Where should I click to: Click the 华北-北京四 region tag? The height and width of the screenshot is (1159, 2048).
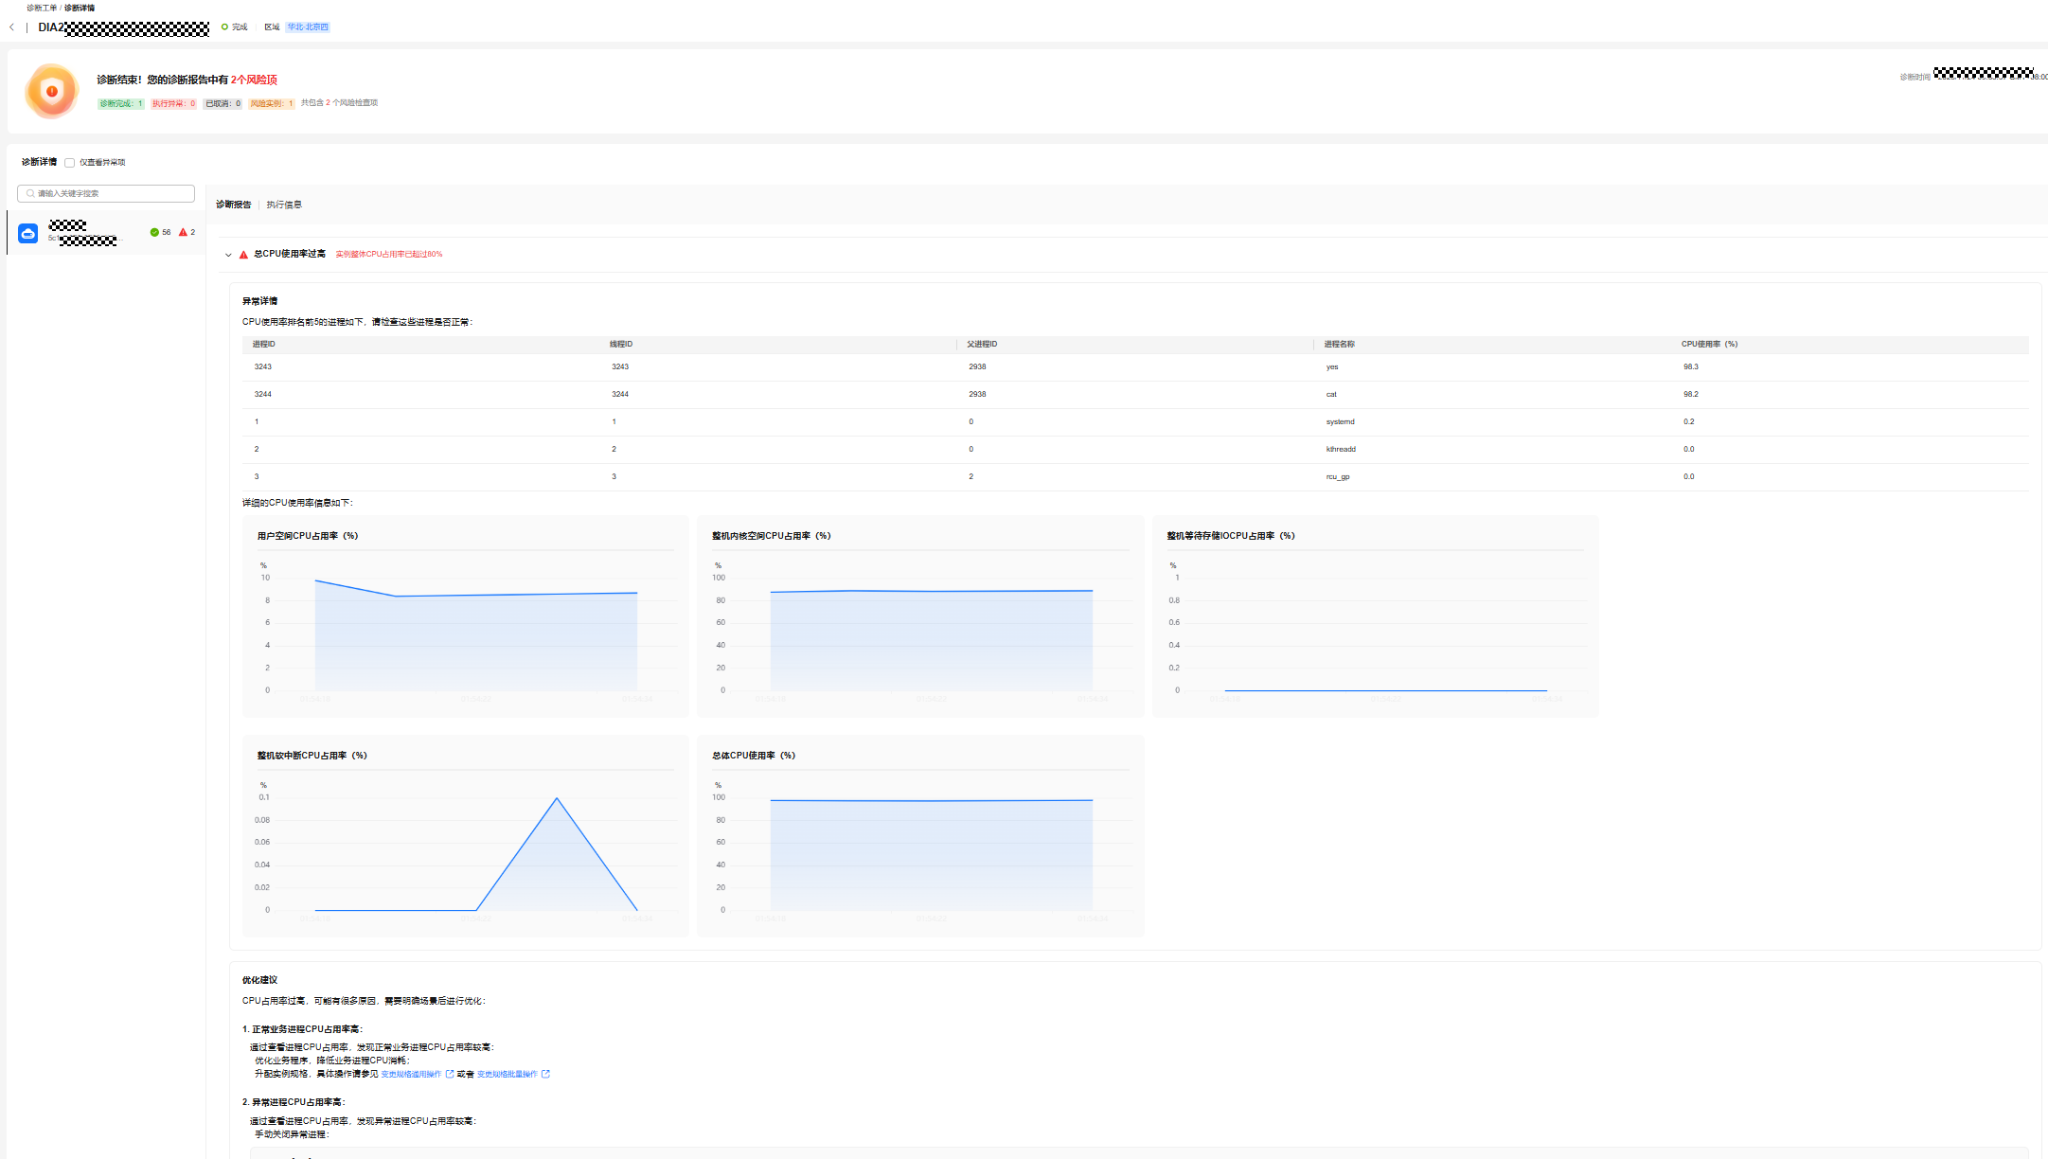(308, 27)
